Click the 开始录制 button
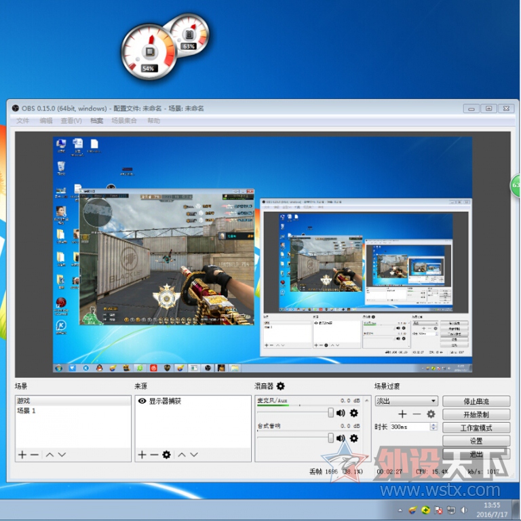Screen dimensions: 521x521 [x=476, y=414]
